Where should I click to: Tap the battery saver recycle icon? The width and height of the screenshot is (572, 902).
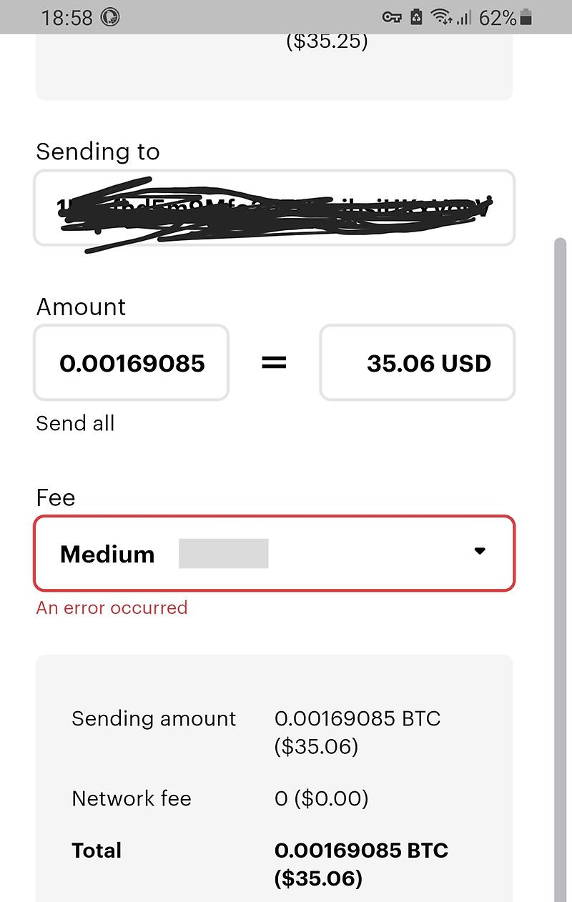(416, 17)
